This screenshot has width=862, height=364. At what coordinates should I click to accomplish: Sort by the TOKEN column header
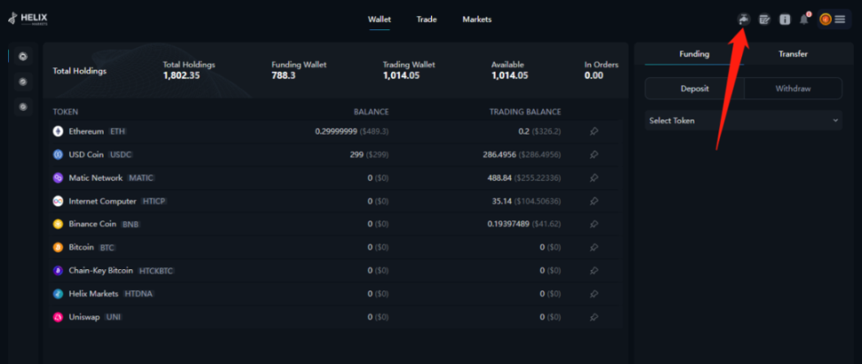click(x=66, y=112)
